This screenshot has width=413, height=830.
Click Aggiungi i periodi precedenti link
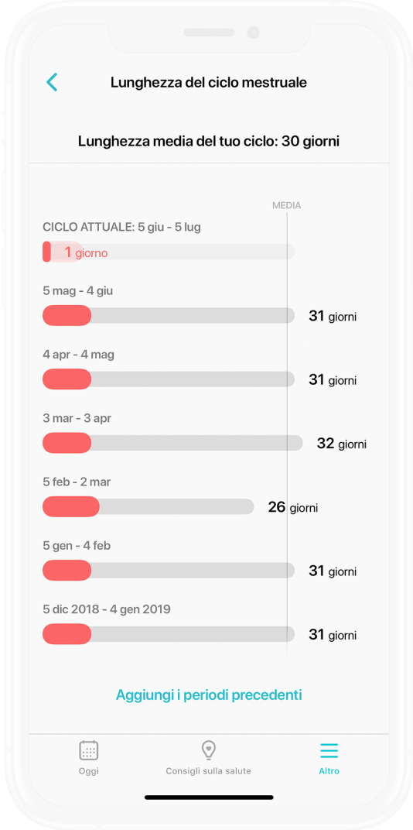[x=209, y=695]
